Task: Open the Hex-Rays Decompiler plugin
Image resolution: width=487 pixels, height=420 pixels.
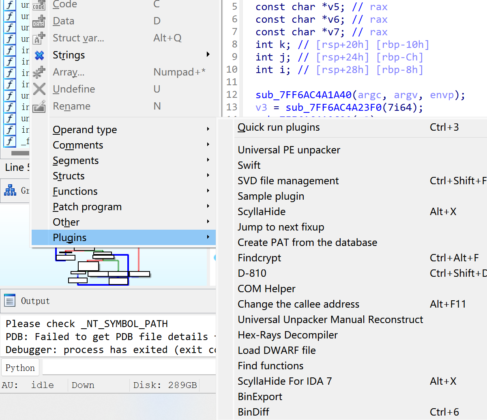Action: point(287,335)
